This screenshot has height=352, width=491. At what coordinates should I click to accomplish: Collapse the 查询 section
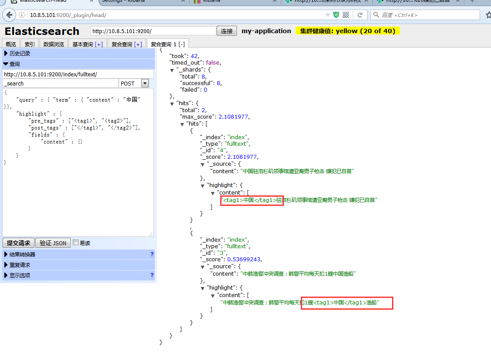[x=78, y=64]
